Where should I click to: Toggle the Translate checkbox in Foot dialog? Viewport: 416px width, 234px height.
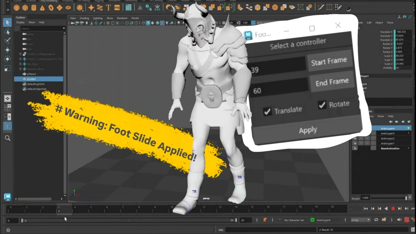(x=267, y=111)
